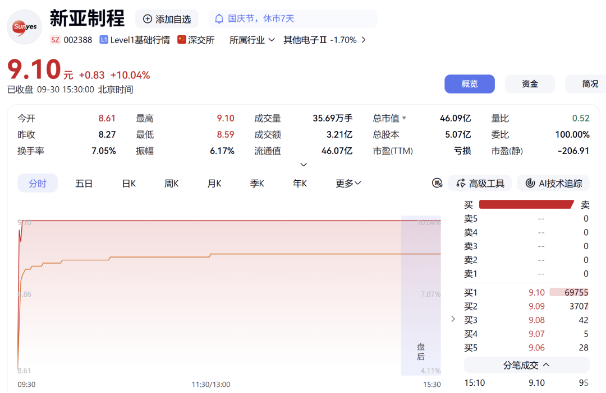Click the plus icon in 添加自选
The width and height of the screenshot is (606, 393).
tap(147, 19)
